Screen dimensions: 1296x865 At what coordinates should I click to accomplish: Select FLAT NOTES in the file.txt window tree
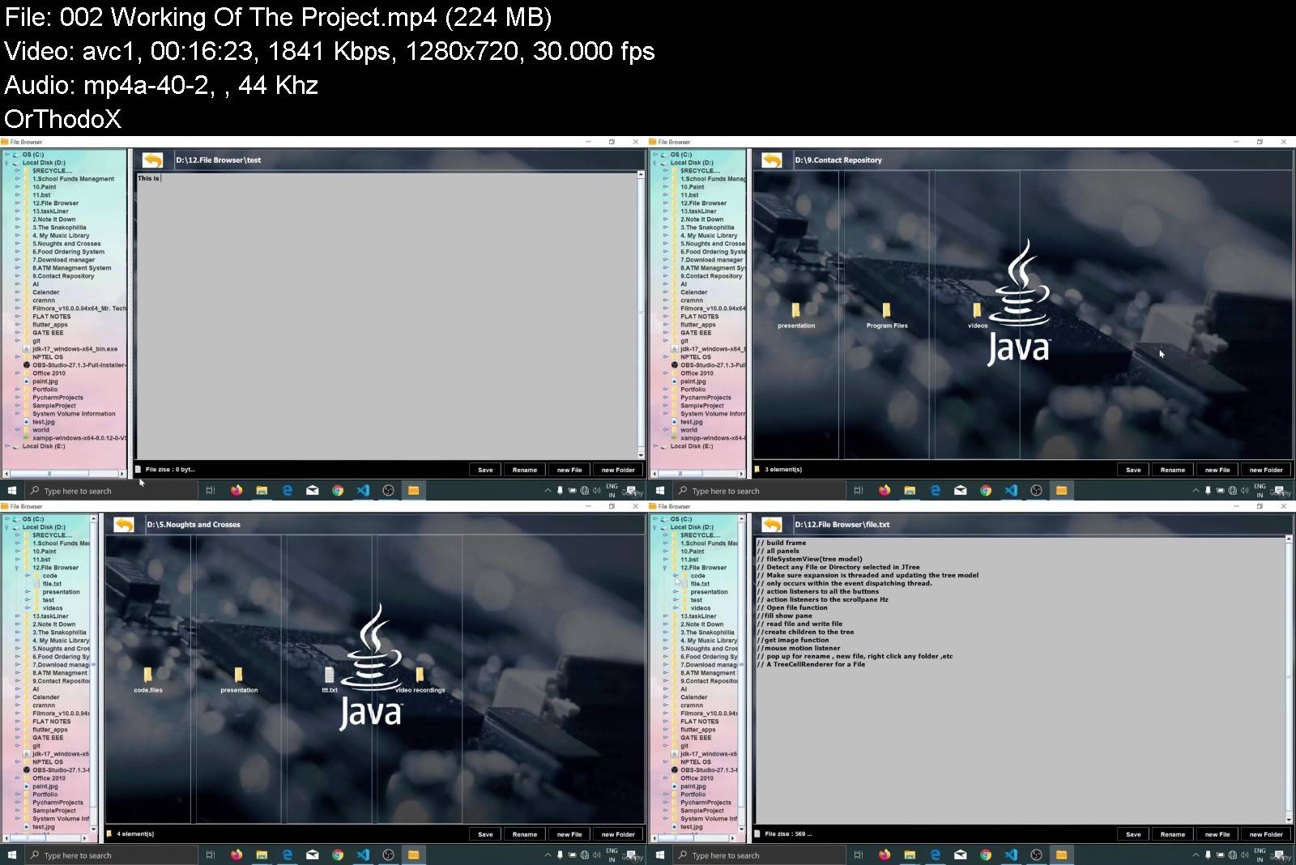click(699, 722)
